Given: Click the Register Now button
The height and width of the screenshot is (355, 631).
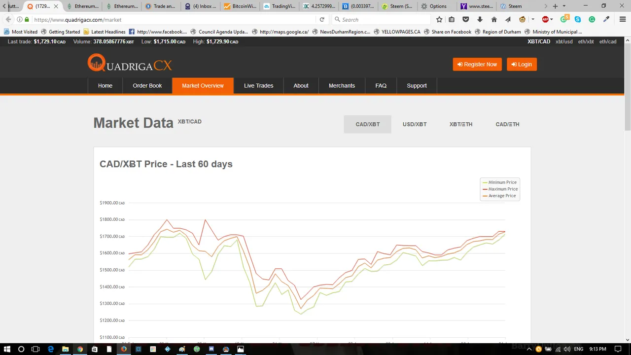Looking at the screenshot, I should pyautogui.click(x=477, y=65).
